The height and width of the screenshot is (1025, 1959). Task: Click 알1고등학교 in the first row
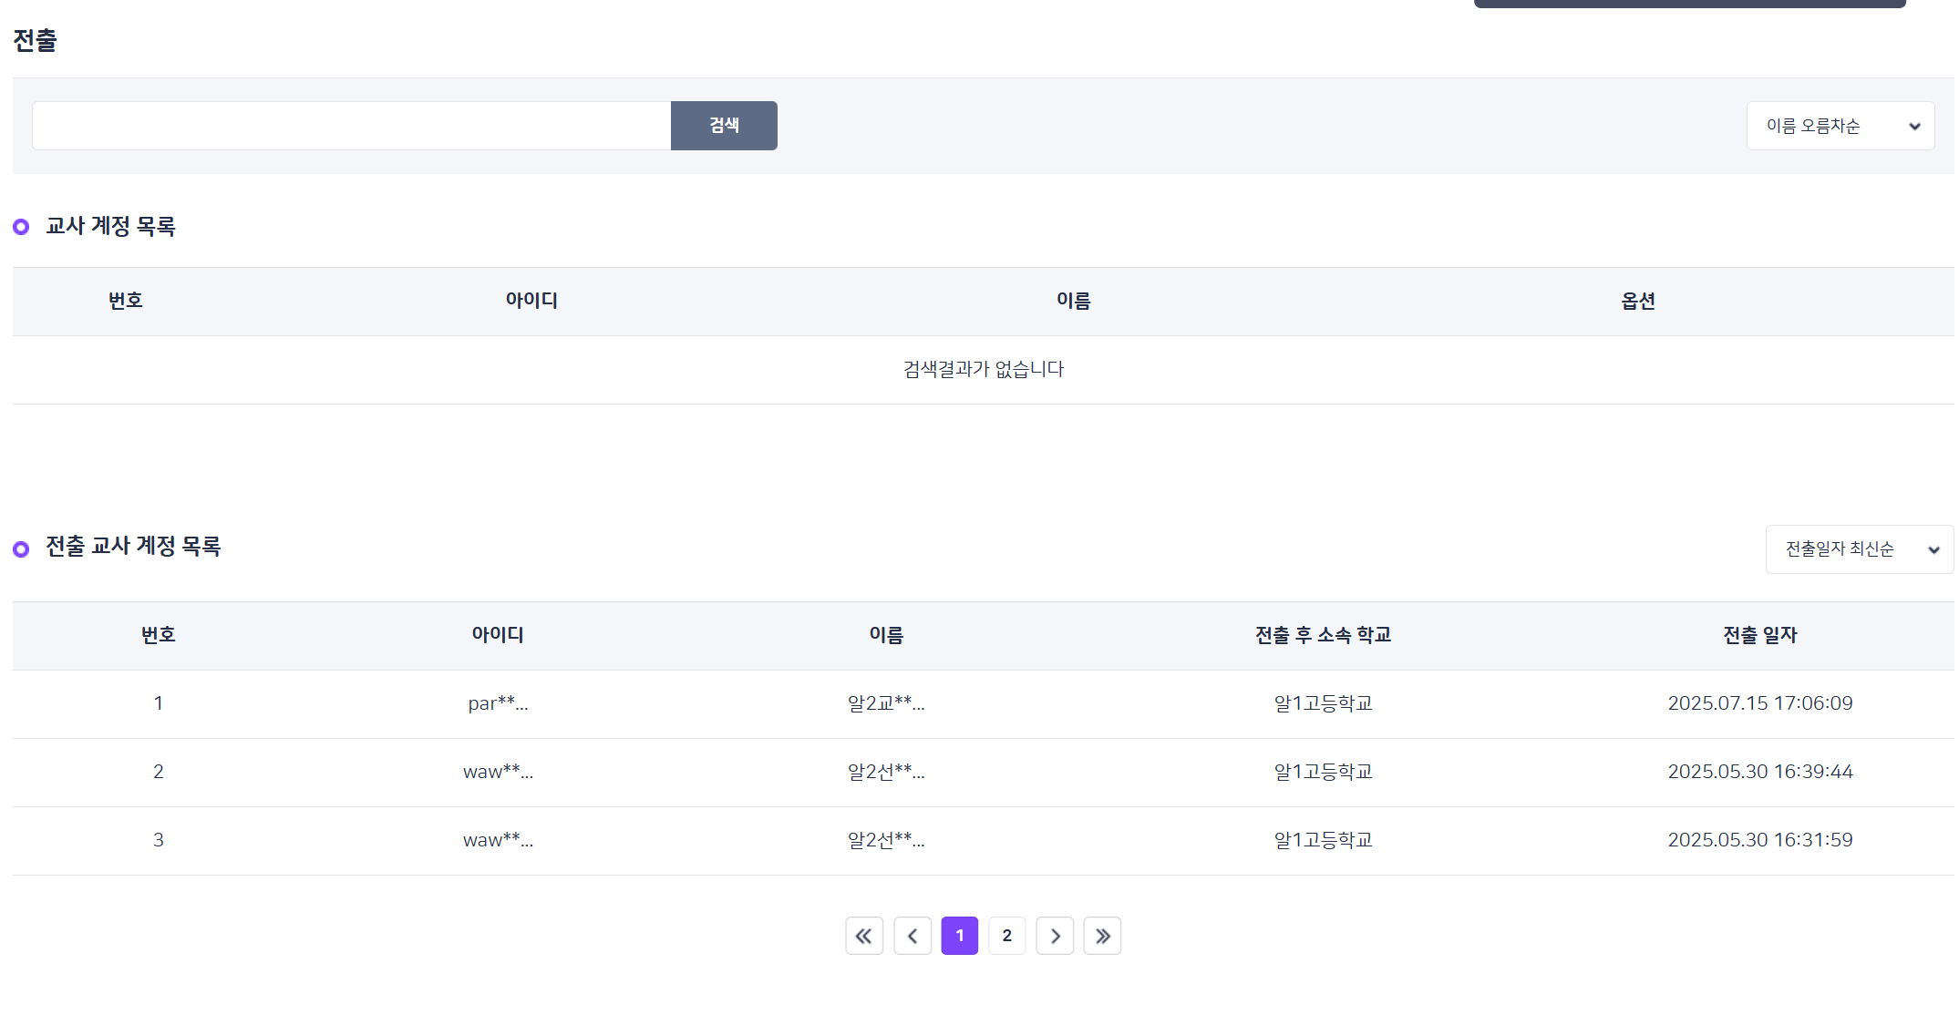click(1323, 703)
